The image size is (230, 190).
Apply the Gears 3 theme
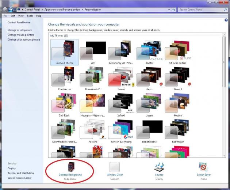pos(178,79)
